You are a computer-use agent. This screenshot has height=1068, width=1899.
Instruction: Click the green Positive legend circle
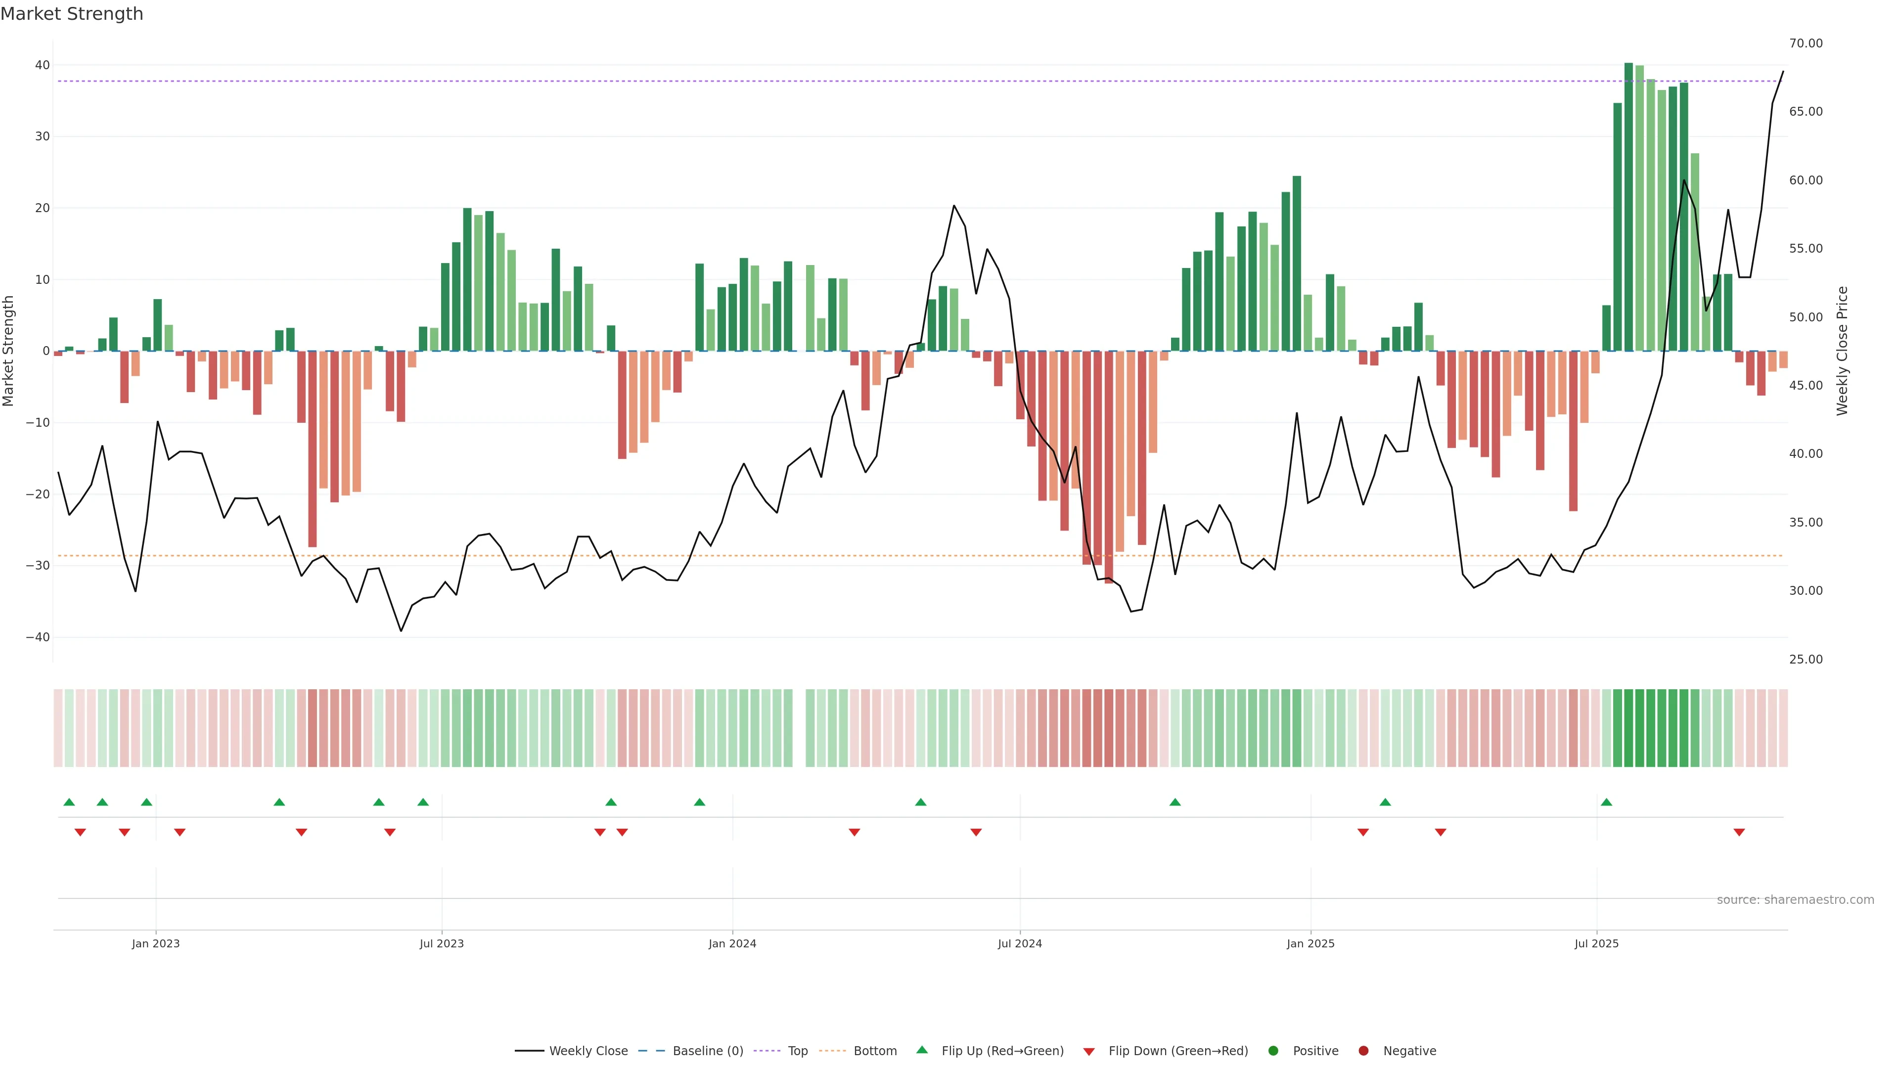(x=1273, y=1050)
